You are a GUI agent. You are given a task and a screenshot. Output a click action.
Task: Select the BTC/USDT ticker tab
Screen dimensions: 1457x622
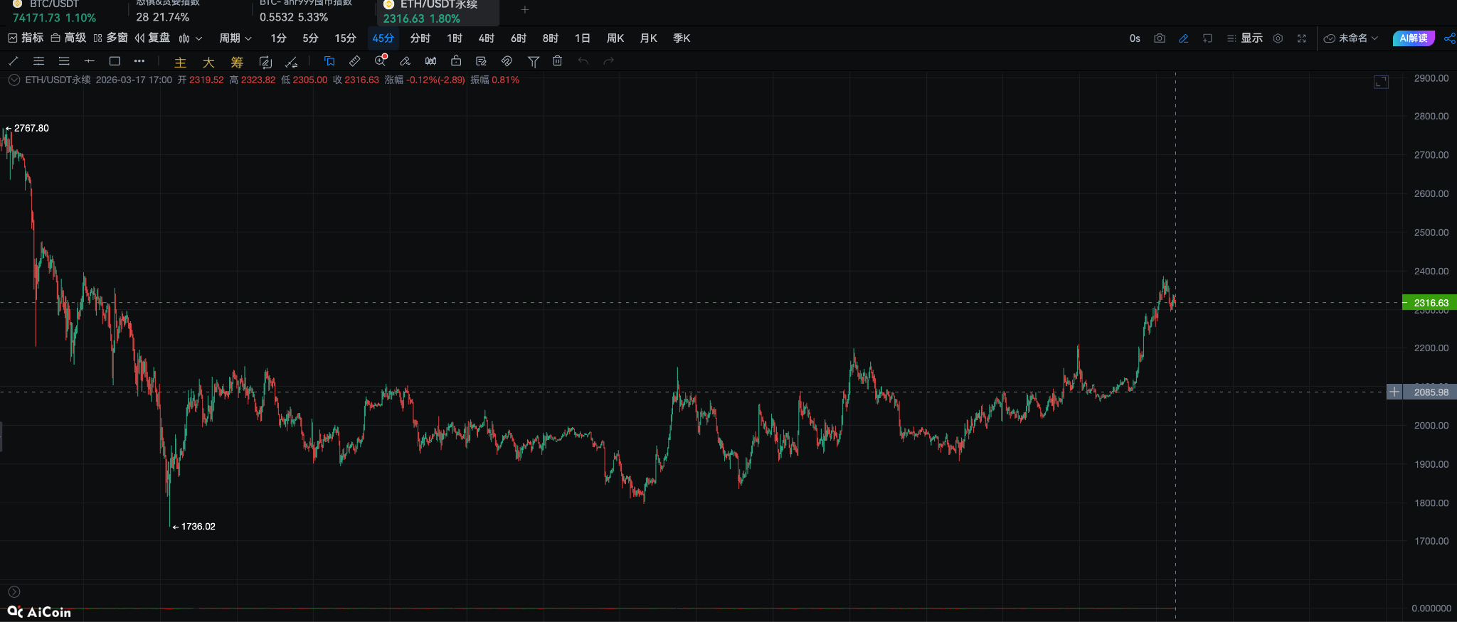pyautogui.click(x=54, y=11)
